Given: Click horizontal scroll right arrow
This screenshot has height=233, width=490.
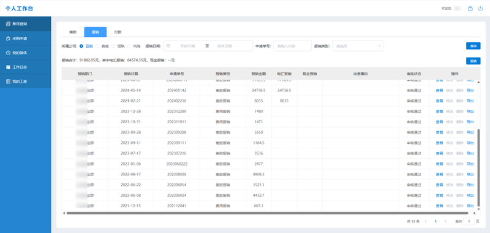Looking at the screenshot, I should click(x=474, y=213).
